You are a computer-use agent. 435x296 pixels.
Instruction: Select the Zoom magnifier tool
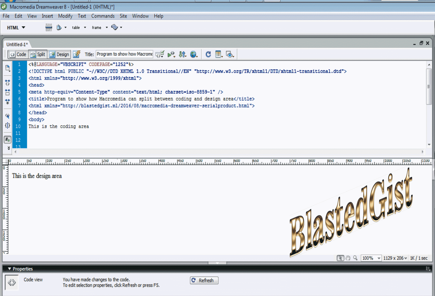(355, 258)
